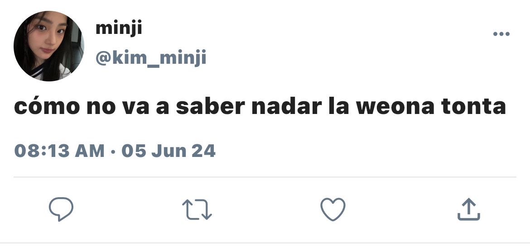
Task: Toggle retweet on this post
Action: pos(197,209)
